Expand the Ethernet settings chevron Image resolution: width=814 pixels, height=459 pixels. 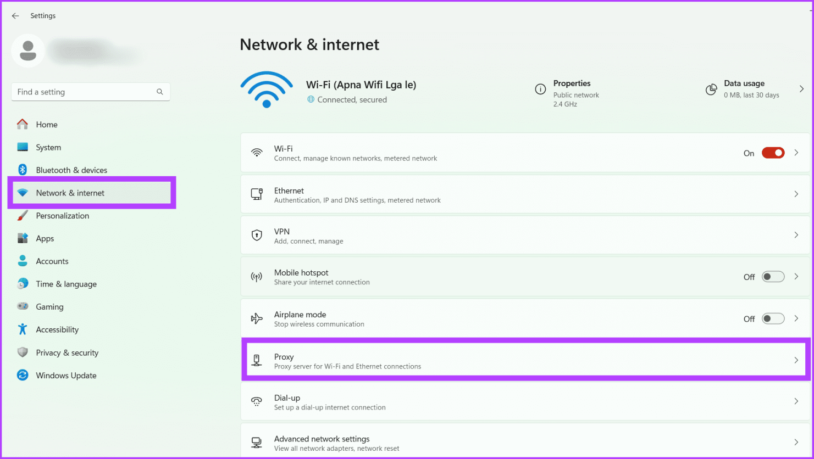coord(796,194)
